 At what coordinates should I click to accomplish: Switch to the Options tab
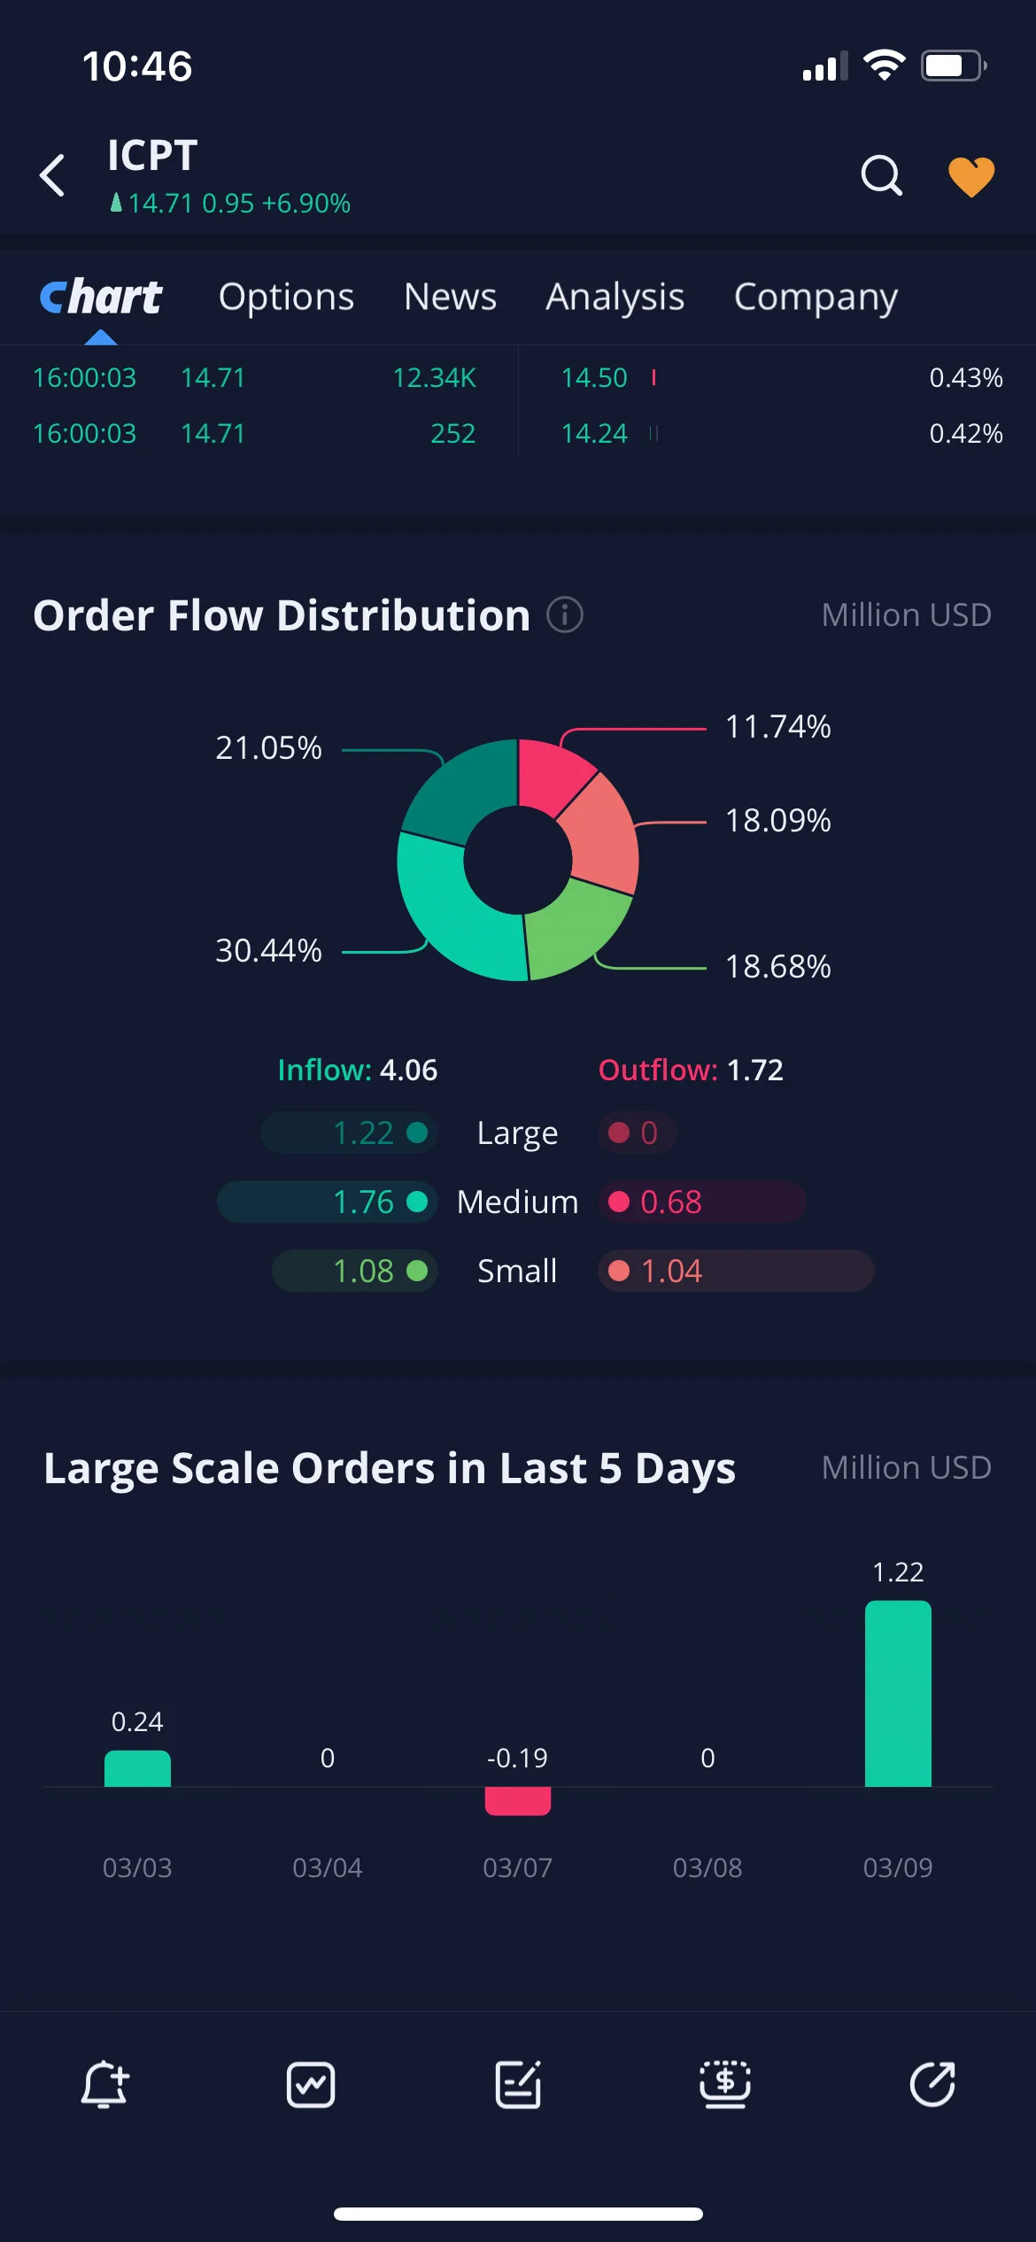286,297
